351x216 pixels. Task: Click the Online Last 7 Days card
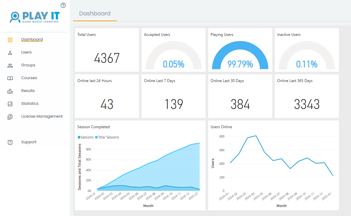174,96
